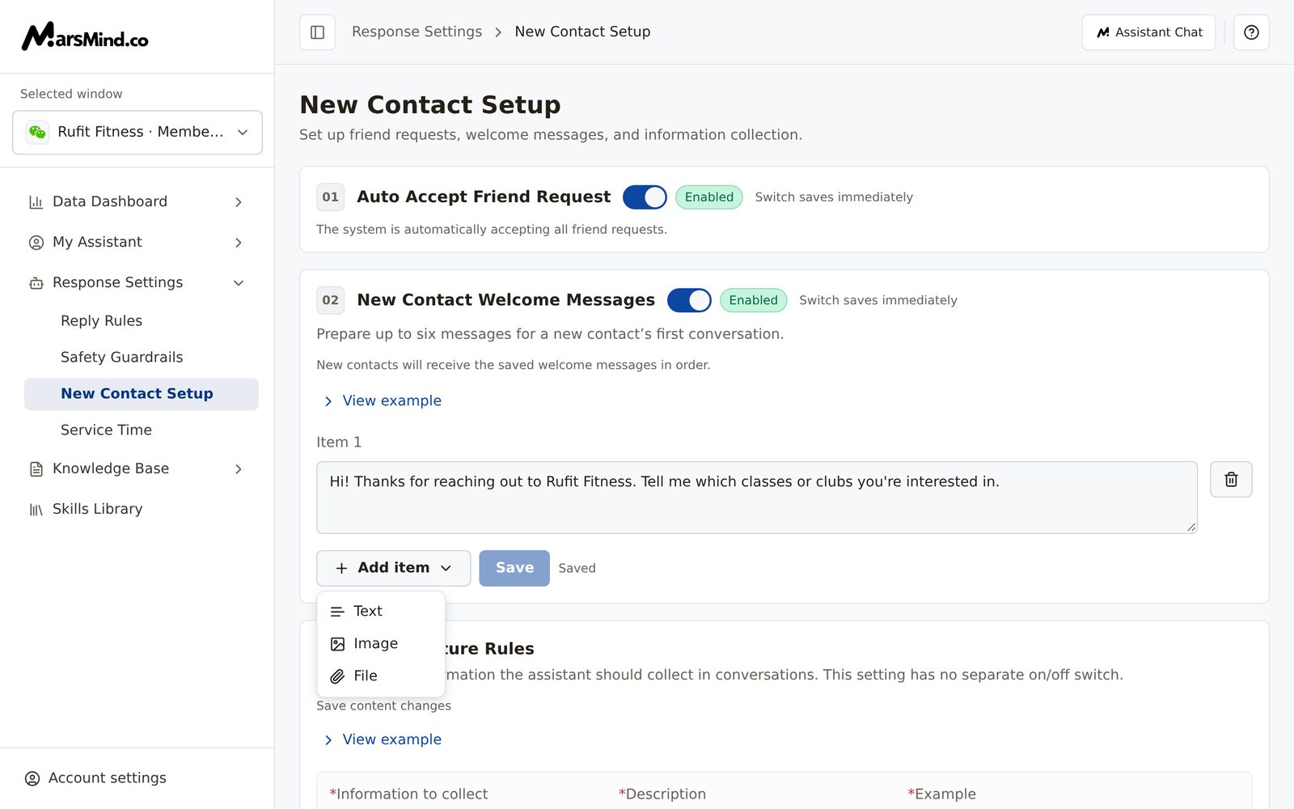Open Service Time in the sidebar
This screenshot has width=1294, height=809.
(x=142, y=430)
